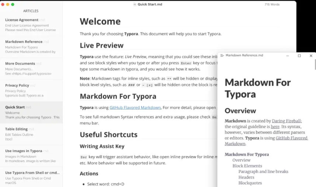This screenshot has height=187, width=316.
Task: Jump to Blockquotes in the table of contents
Action: click(x=250, y=183)
